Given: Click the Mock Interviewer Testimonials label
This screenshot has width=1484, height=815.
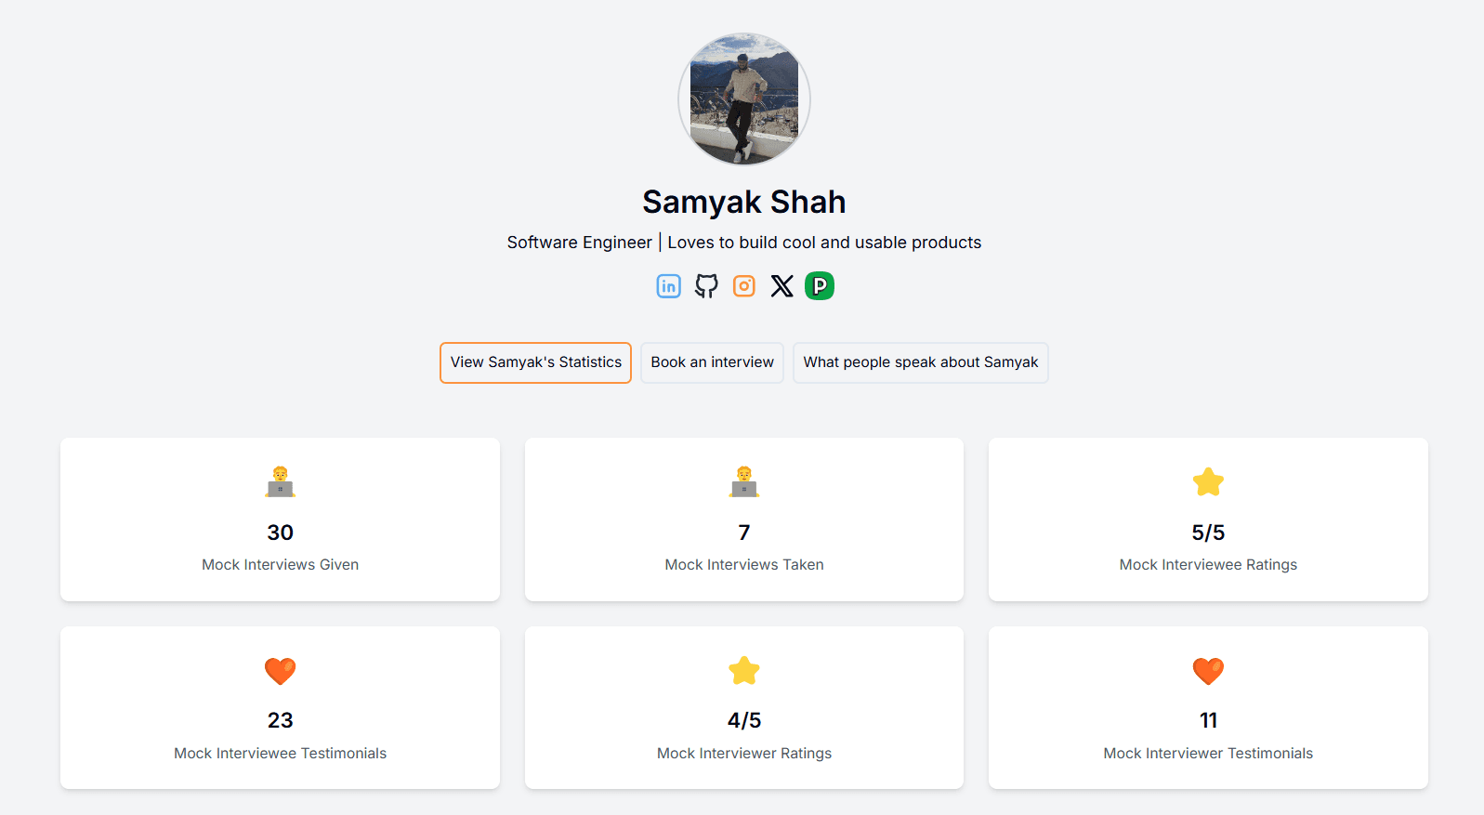Looking at the screenshot, I should click(1208, 754).
